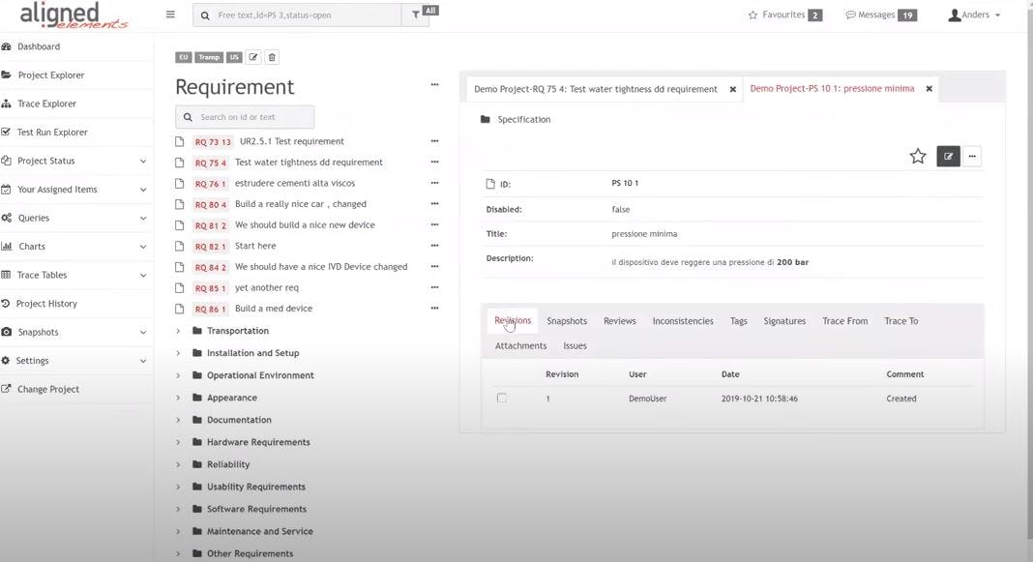Select the Test Run Explorer icon

click(8, 132)
